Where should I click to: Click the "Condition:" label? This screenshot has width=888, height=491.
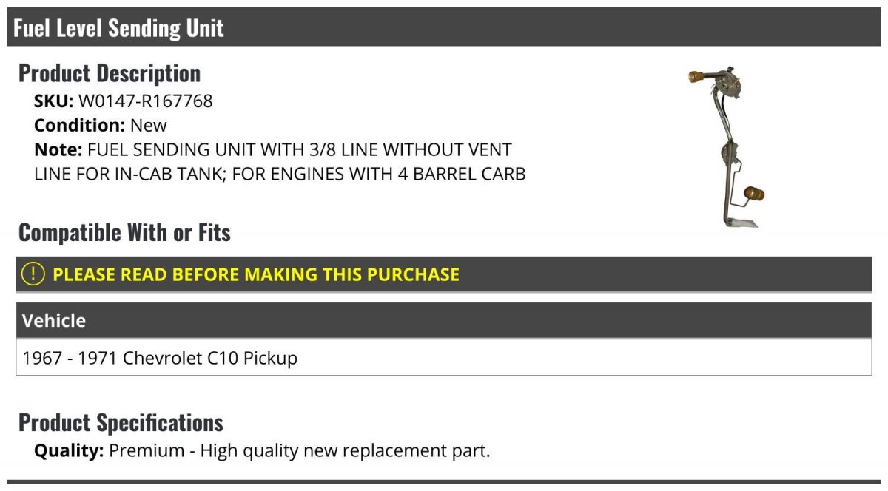pyautogui.click(x=79, y=125)
